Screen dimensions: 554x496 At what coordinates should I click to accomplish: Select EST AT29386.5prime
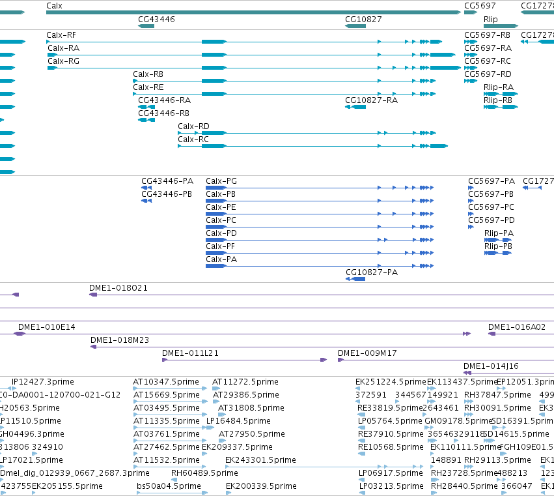(x=246, y=395)
